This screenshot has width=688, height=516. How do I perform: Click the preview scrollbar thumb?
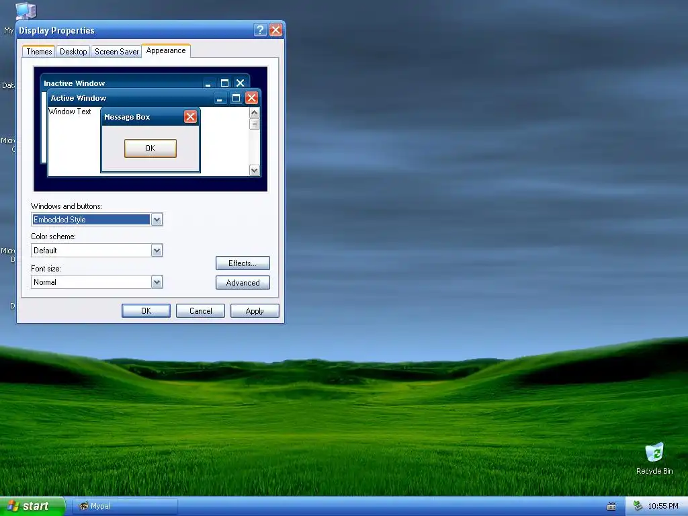(x=255, y=124)
